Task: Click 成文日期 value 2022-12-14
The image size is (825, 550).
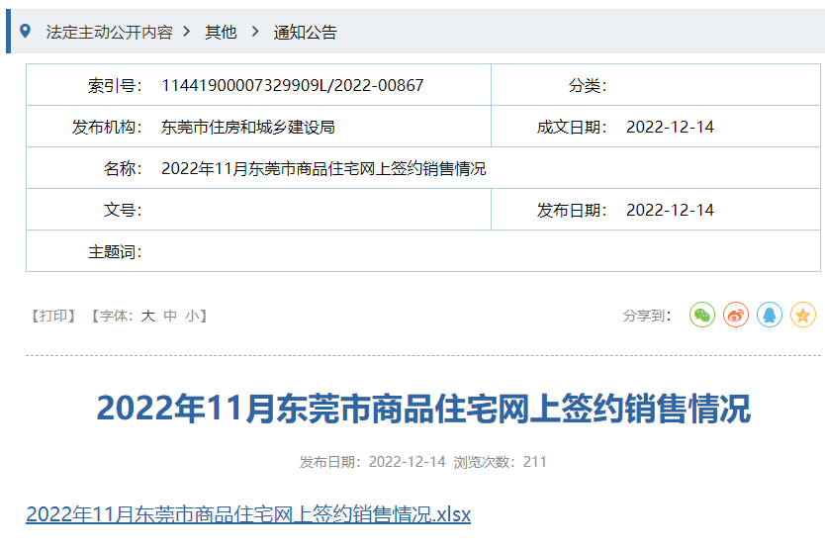Action: pyautogui.click(x=670, y=127)
